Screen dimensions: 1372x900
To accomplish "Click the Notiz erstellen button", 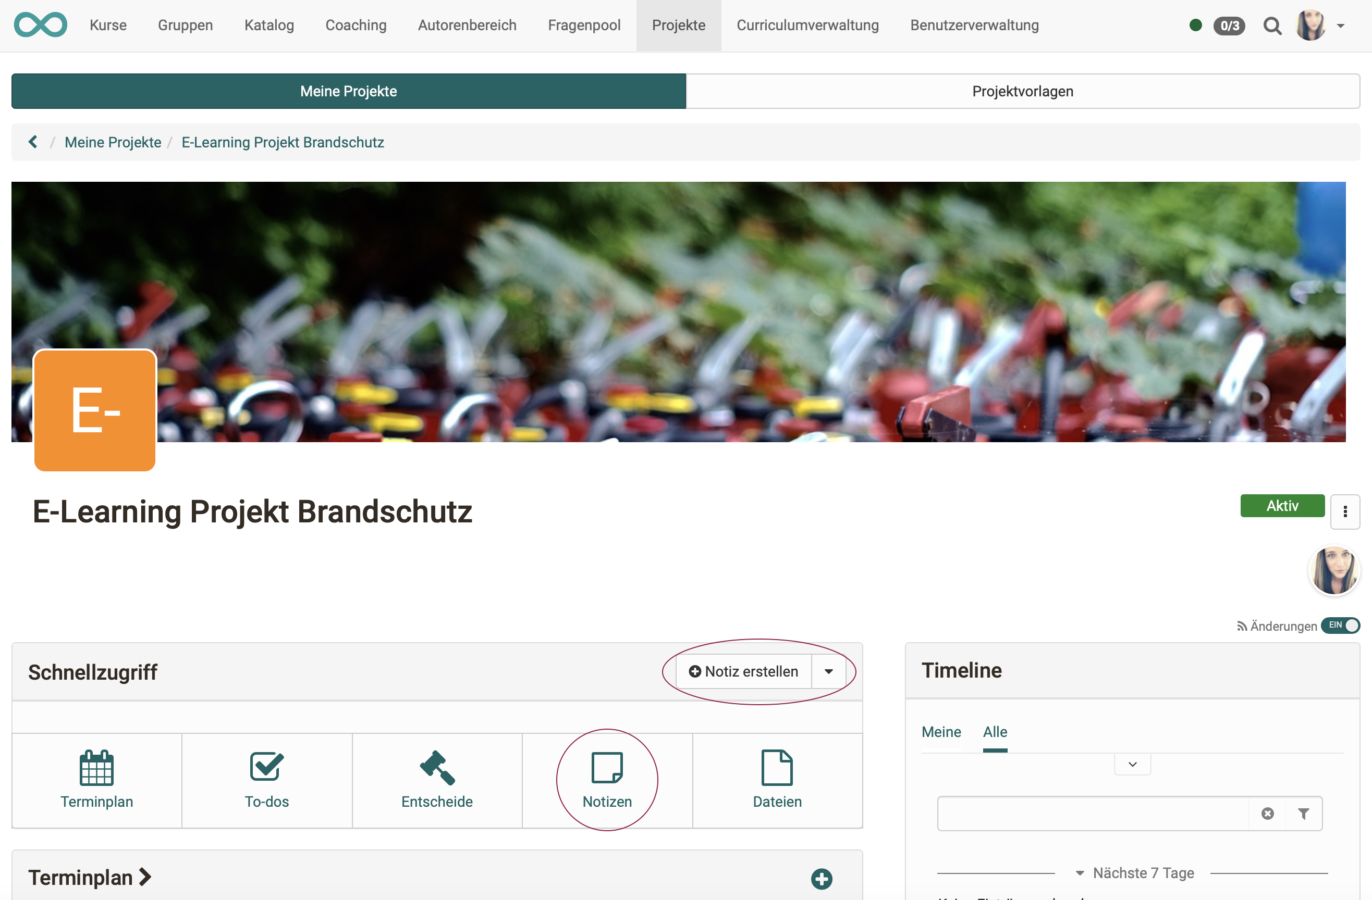I will click(744, 671).
